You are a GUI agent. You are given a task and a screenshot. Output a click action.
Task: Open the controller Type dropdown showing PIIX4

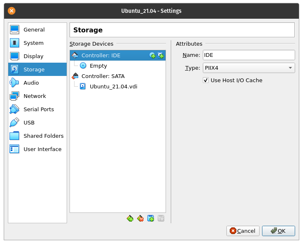248,68
